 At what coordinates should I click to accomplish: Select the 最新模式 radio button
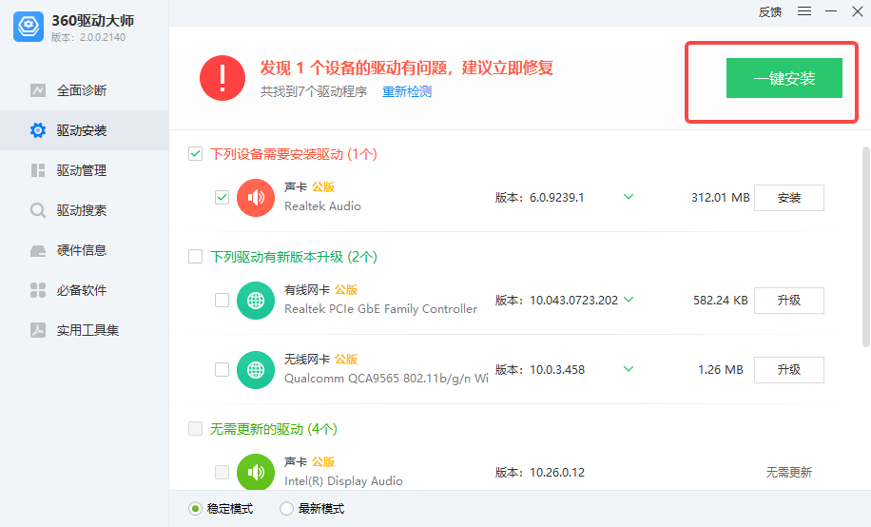coord(286,509)
